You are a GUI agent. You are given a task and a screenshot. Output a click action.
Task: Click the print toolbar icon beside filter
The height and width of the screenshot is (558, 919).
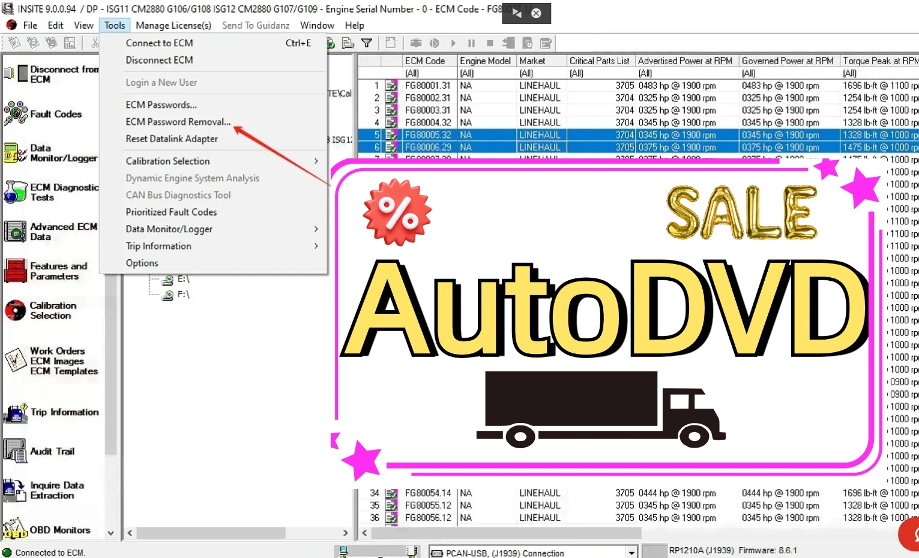click(x=348, y=43)
